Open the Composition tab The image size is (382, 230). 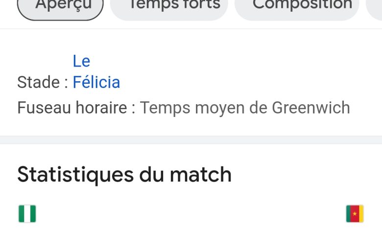tap(297, 7)
